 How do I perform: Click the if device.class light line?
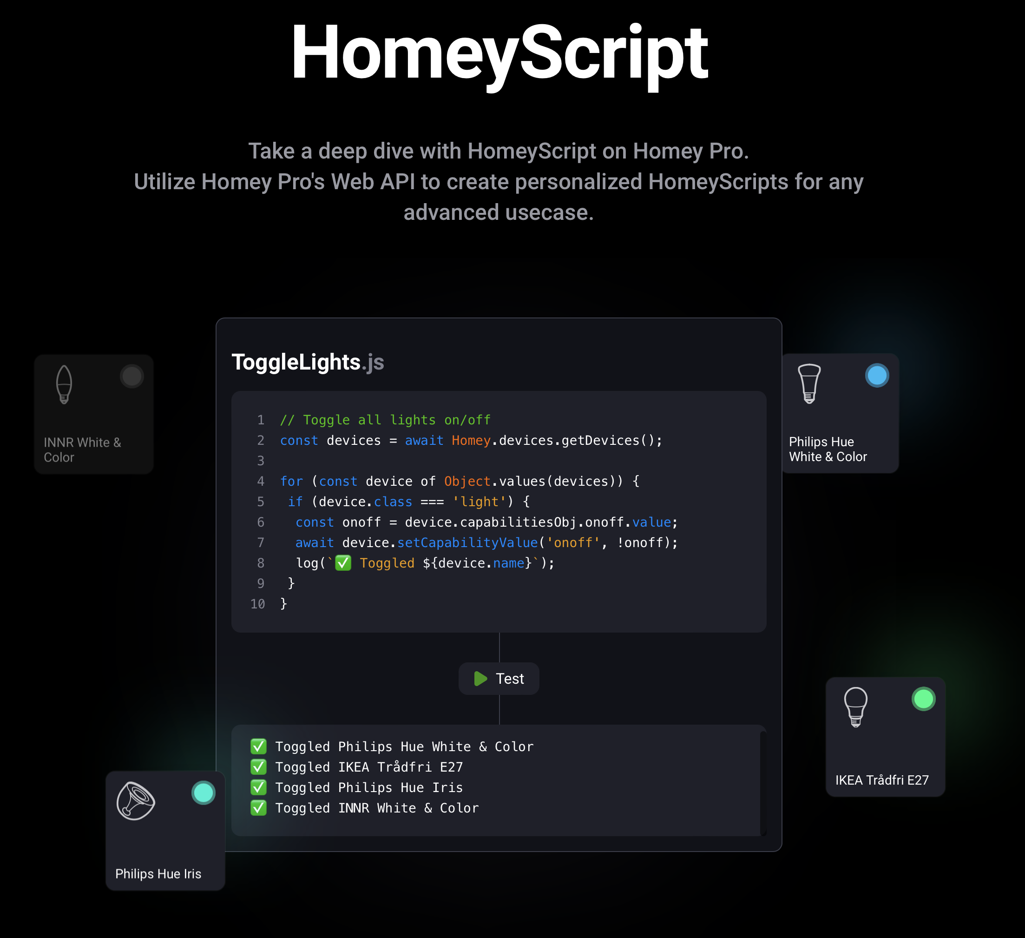click(409, 502)
